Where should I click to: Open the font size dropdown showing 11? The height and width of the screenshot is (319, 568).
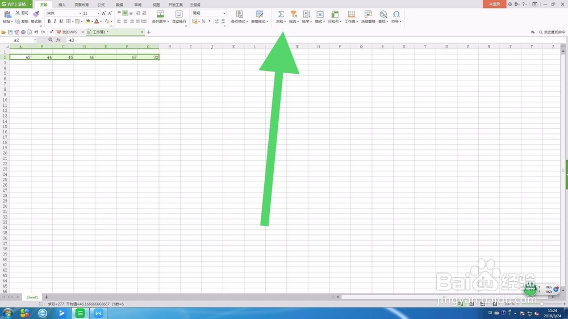pos(98,13)
